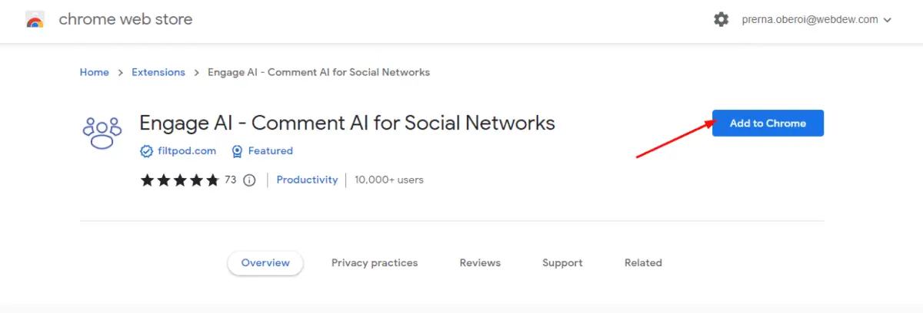Viewport: 923px width, 313px height.
Task: Click the verified badge beside filtpod.com
Action: 146,151
